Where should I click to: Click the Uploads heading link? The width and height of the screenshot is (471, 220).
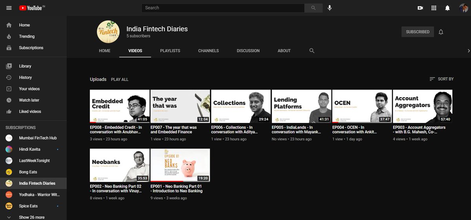98,79
